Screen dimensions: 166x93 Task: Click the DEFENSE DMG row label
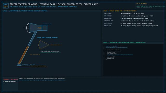108,23
